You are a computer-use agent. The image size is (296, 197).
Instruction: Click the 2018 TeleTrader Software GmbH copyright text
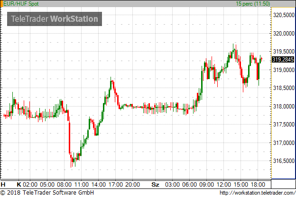pos(47,193)
